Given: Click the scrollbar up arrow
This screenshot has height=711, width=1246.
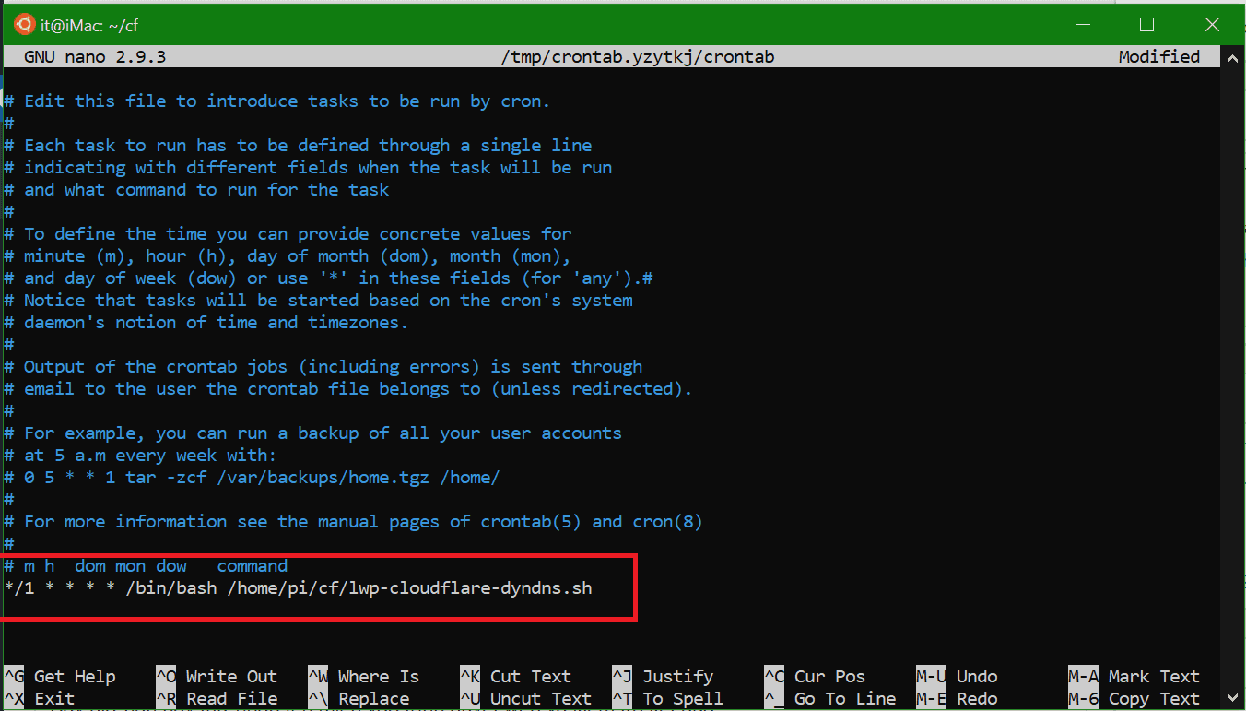Looking at the screenshot, I should pos(1232,57).
